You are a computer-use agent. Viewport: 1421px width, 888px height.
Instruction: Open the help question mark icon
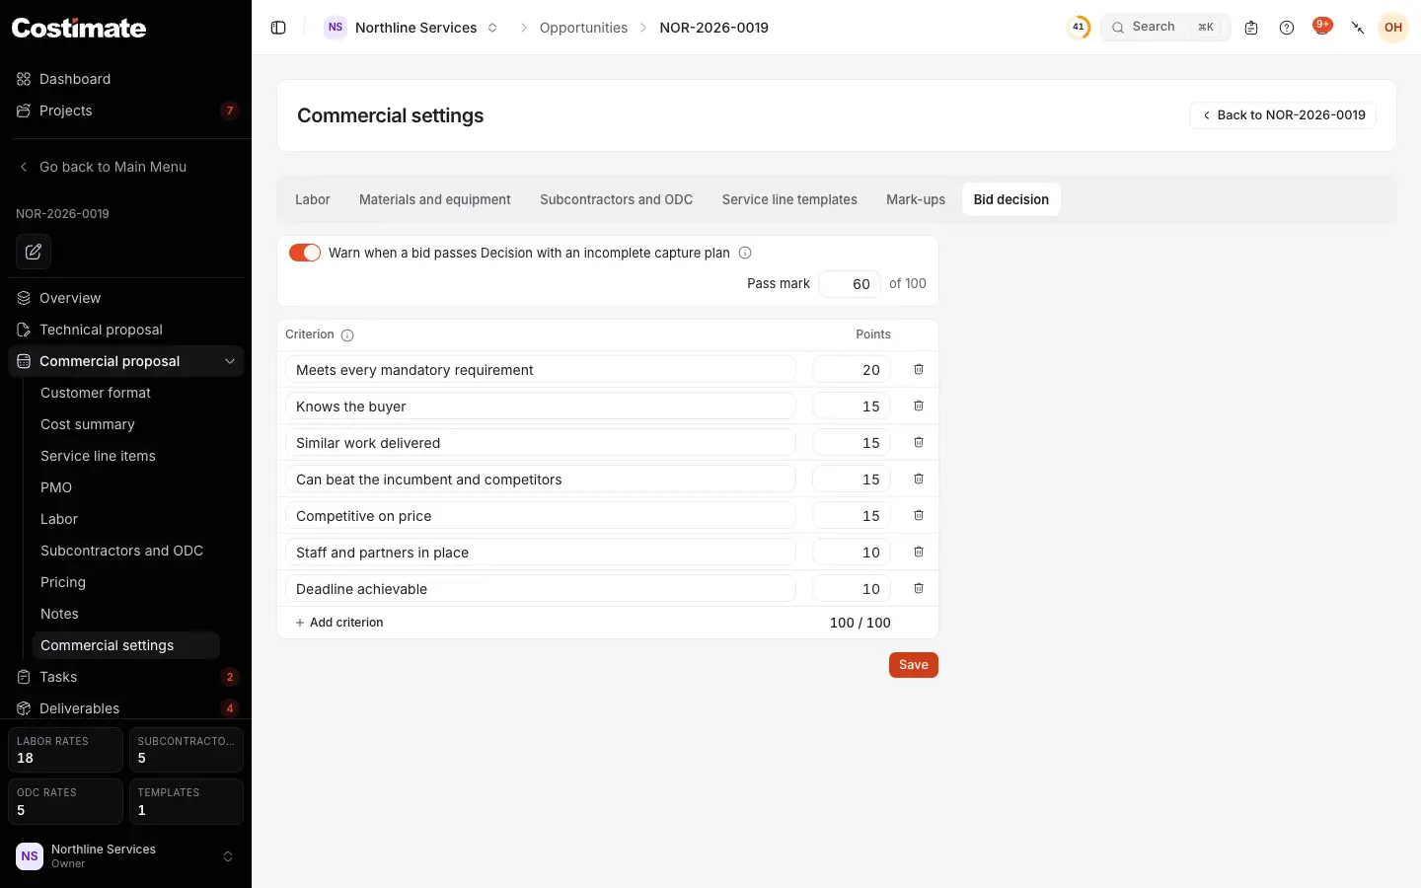click(1287, 28)
